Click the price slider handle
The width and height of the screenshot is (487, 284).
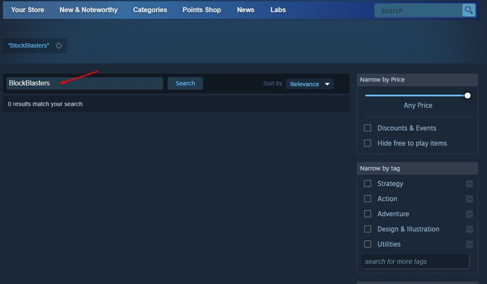tap(468, 96)
